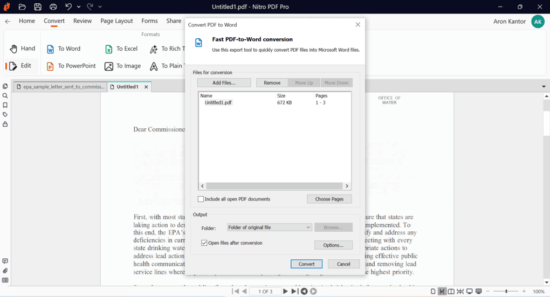
Task: Click Add Files button
Action: pos(224,83)
